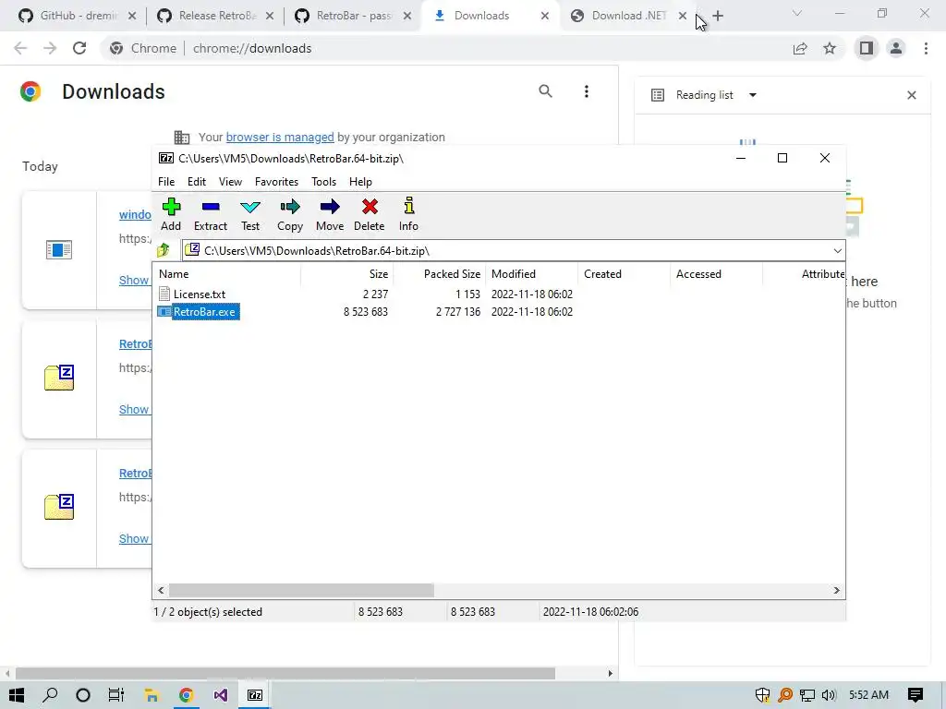Click the Chrome page horizontal scrollbar
Viewport: 946px width, 709px height.
(x=285, y=673)
